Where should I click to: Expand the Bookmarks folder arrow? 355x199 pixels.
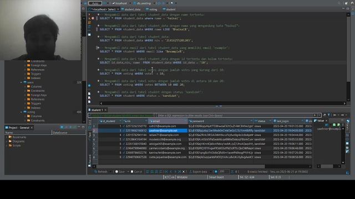click(6, 137)
